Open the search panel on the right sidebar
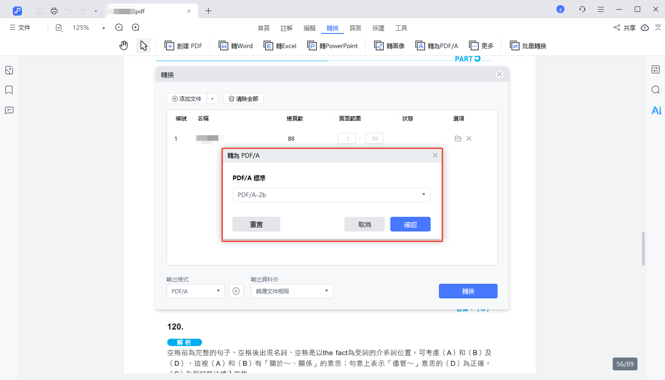The height and width of the screenshot is (380, 665). coord(655,90)
